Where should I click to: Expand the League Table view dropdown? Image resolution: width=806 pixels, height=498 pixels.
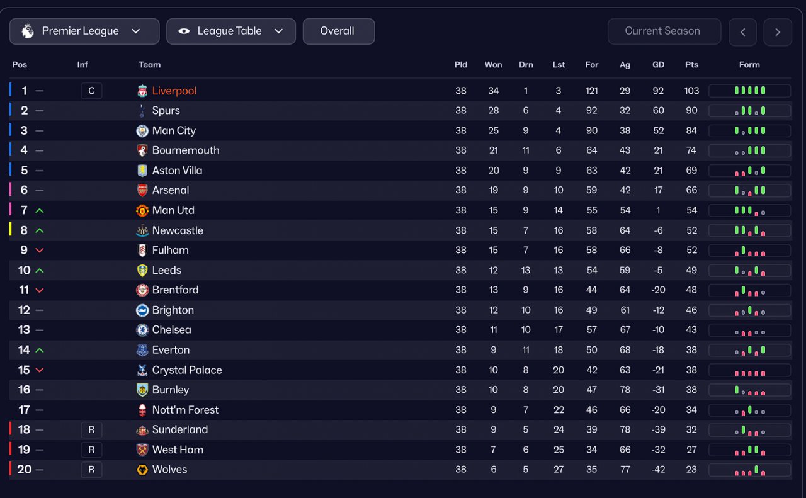coord(231,31)
